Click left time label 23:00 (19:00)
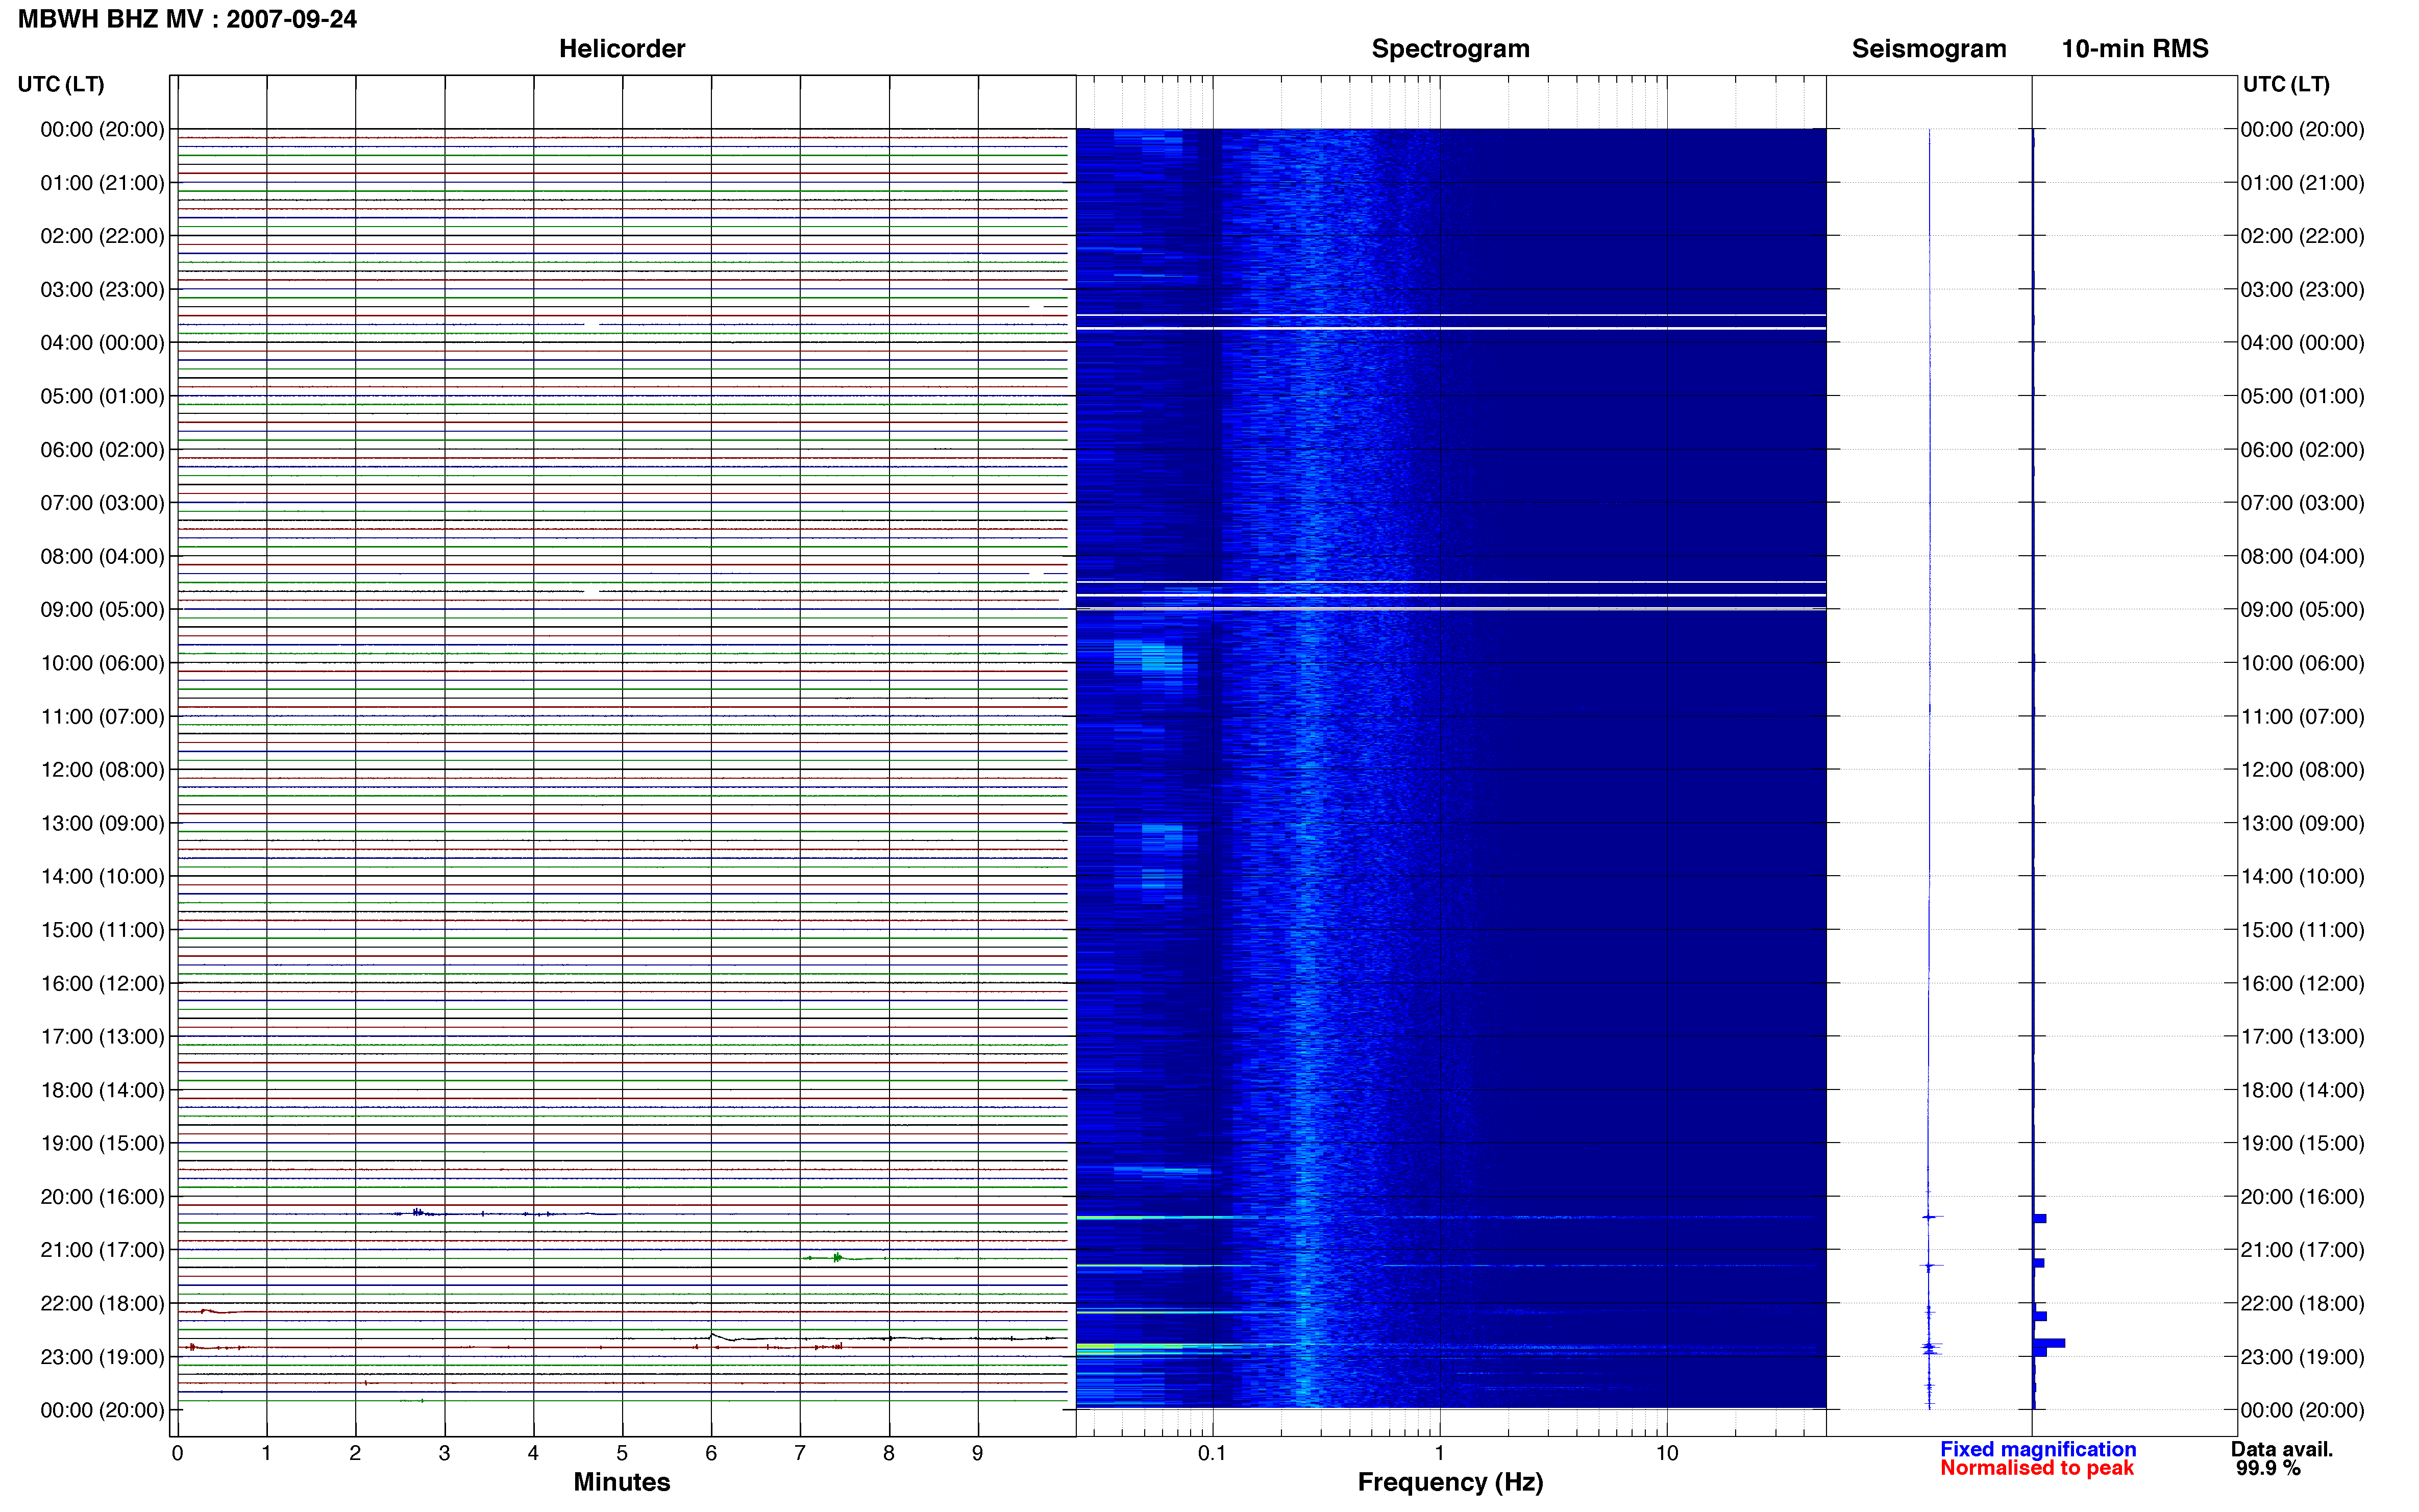Image resolution: width=2419 pixels, height=1512 pixels. [x=102, y=1357]
